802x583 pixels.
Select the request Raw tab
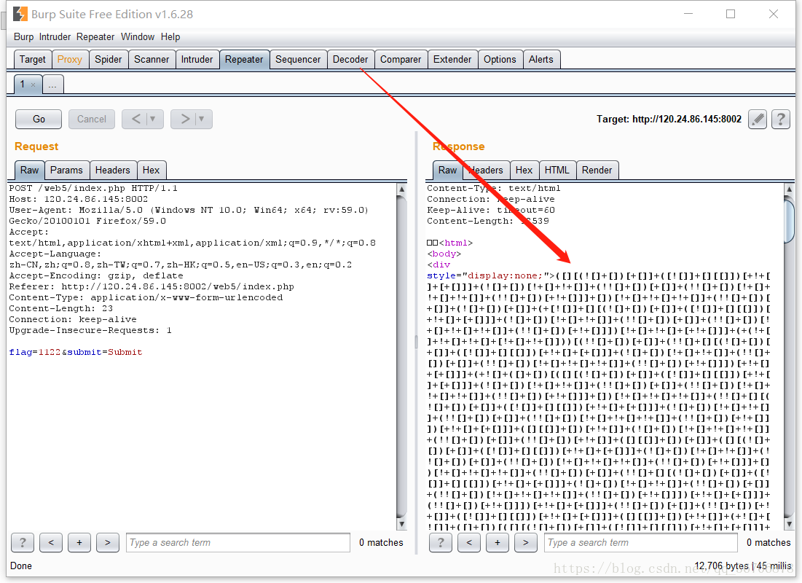tap(29, 170)
